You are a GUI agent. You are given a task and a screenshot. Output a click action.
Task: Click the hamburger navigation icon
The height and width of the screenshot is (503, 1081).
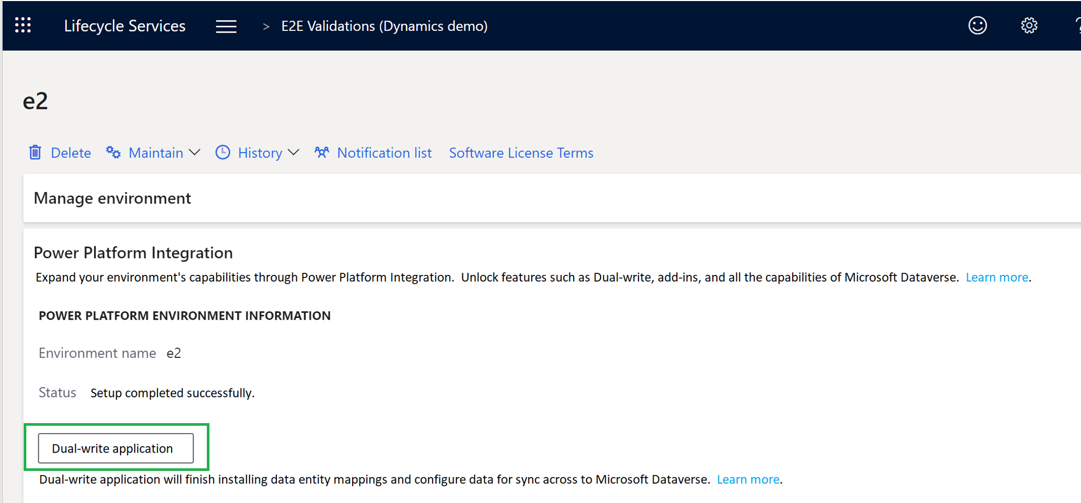pyautogui.click(x=226, y=26)
